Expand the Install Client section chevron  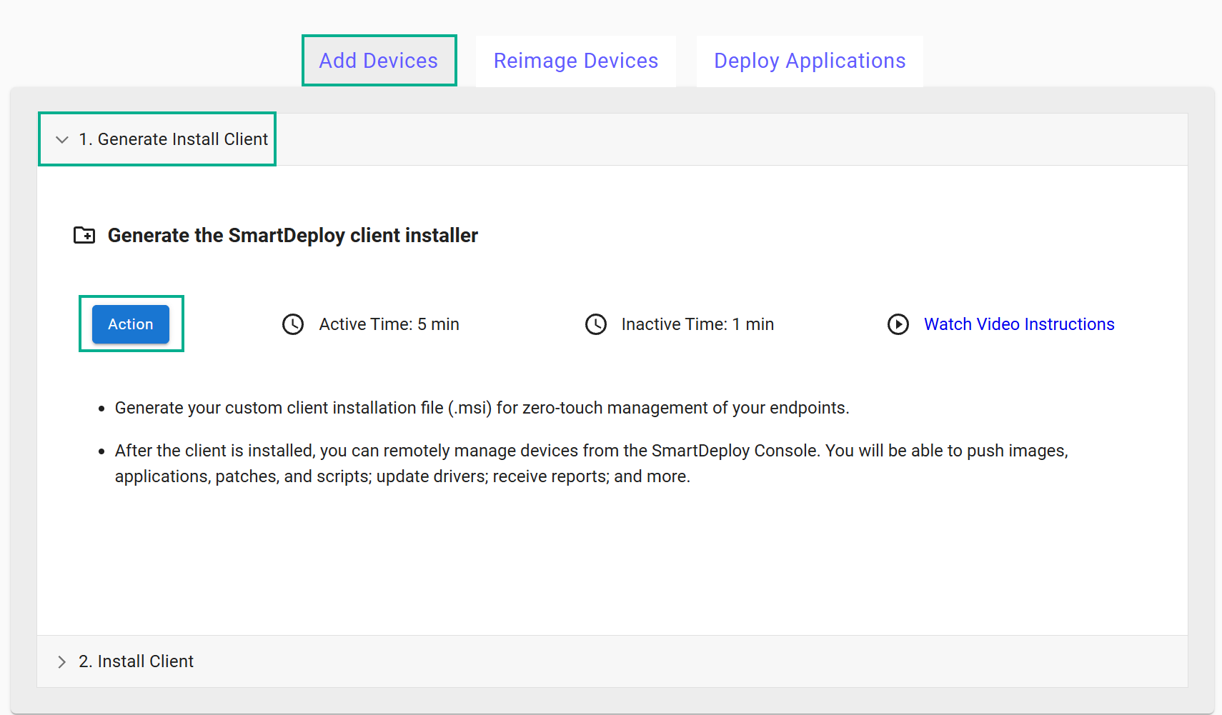pyautogui.click(x=62, y=661)
